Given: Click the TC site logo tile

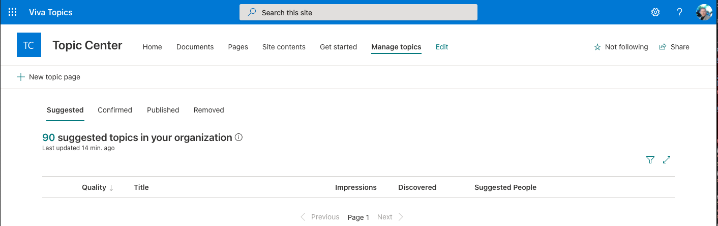Looking at the screenshot, I should (29, 45).
